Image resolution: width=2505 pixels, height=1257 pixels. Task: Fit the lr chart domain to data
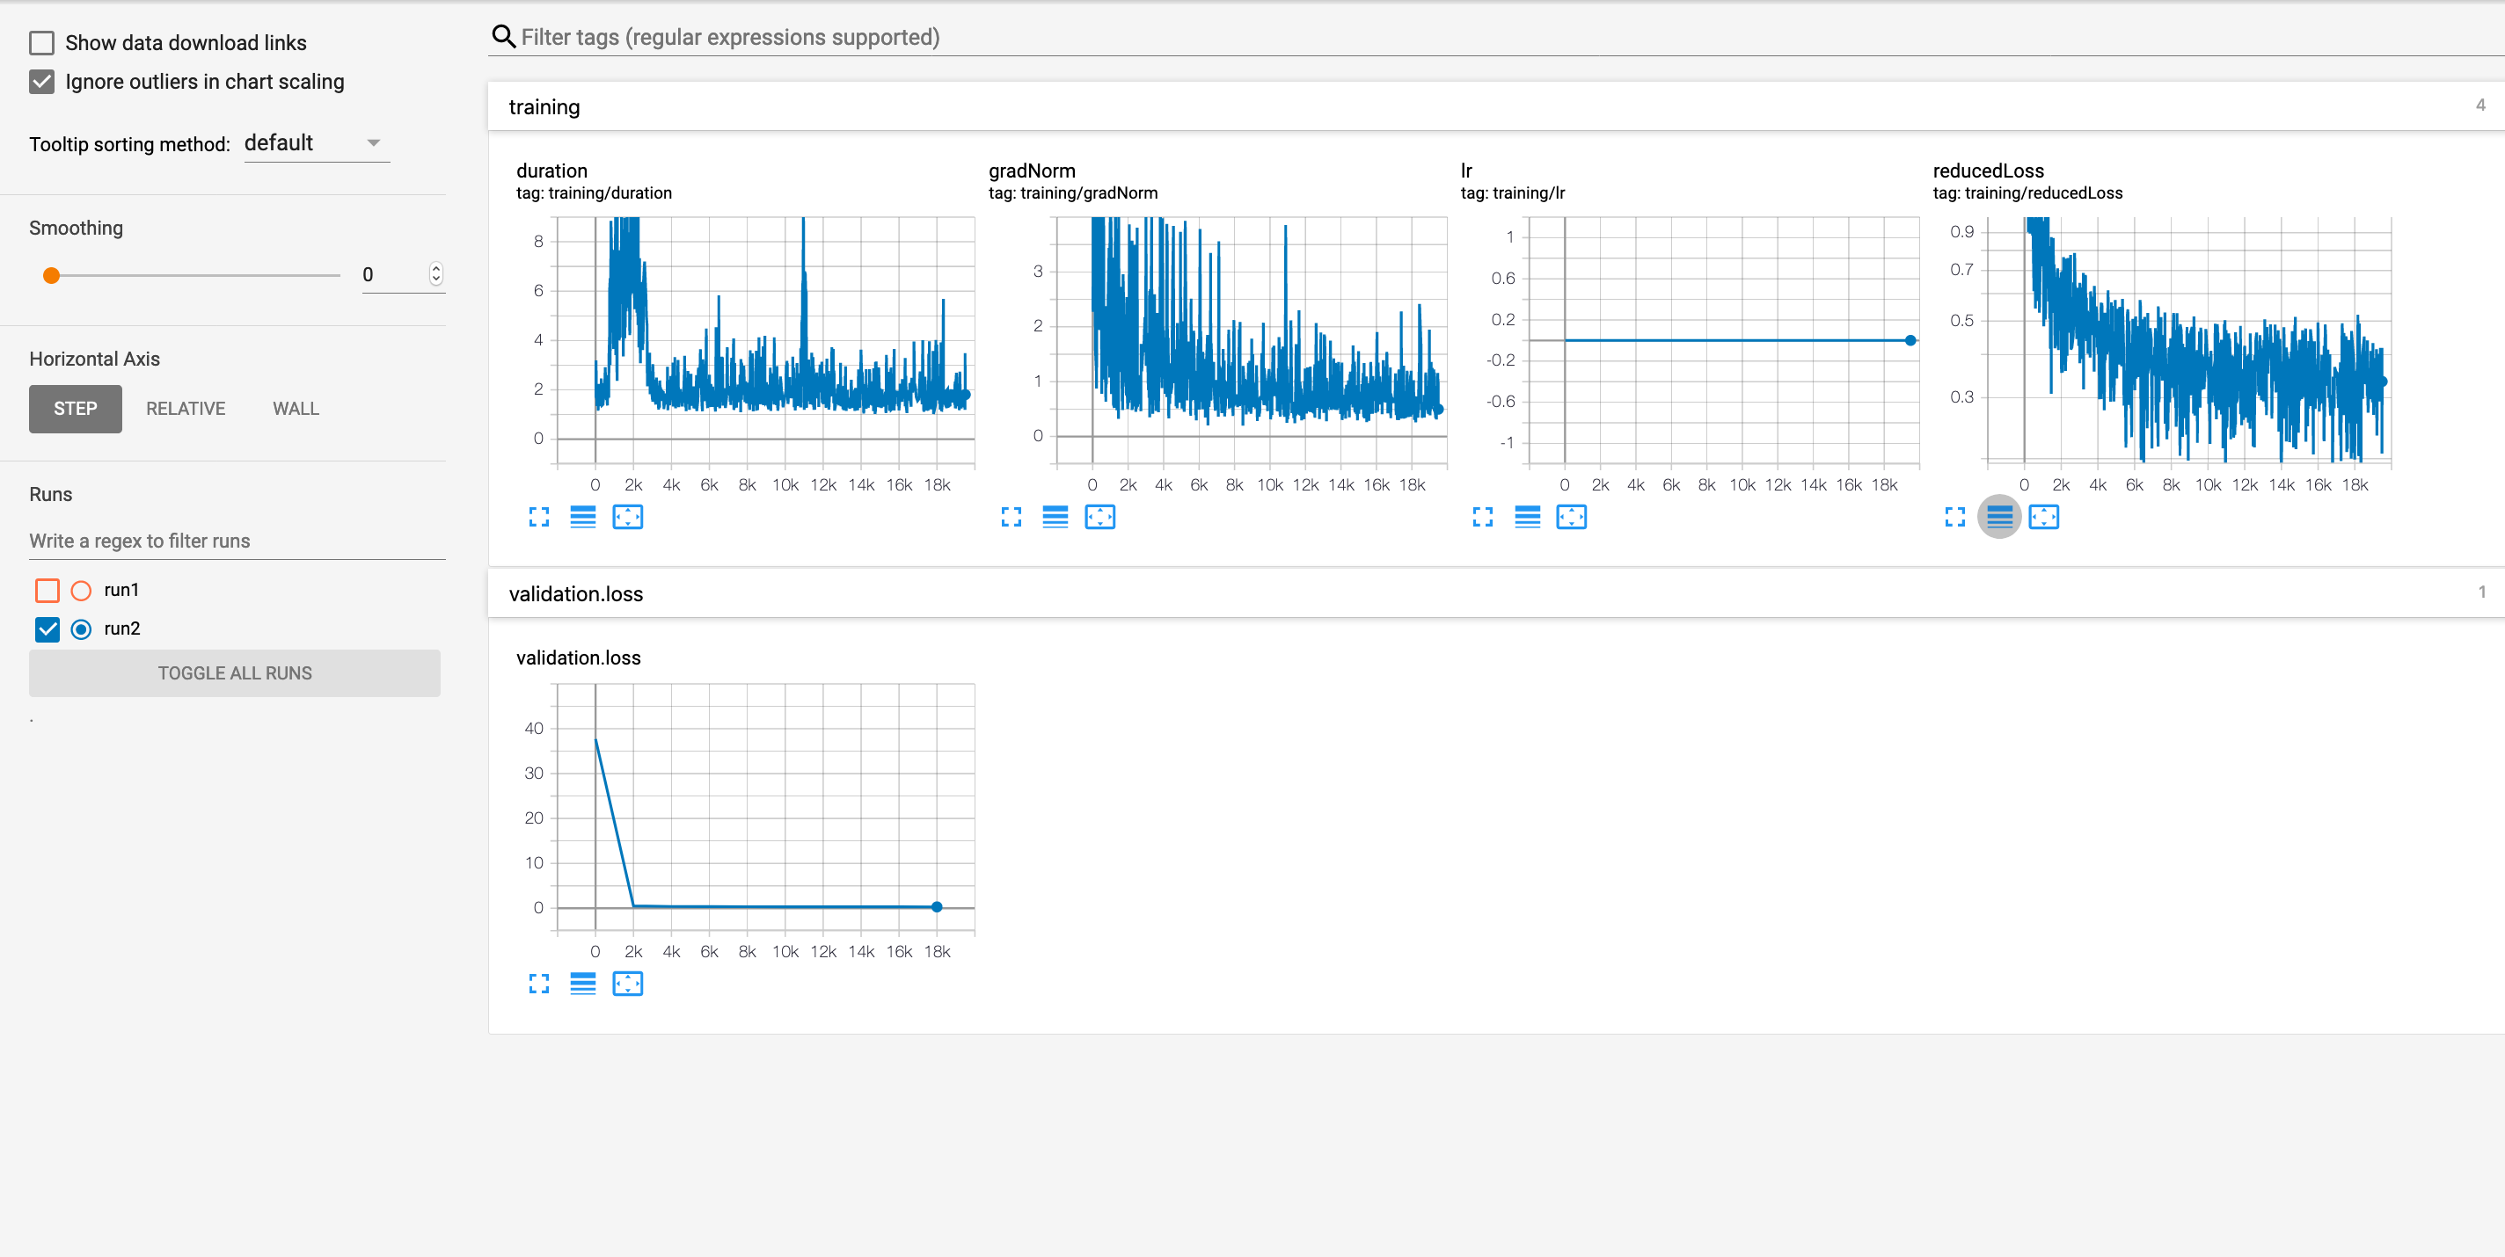(1573, 516)
